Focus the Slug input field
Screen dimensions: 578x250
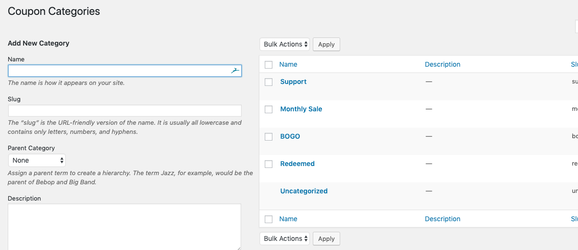click(x=124, y=111)
